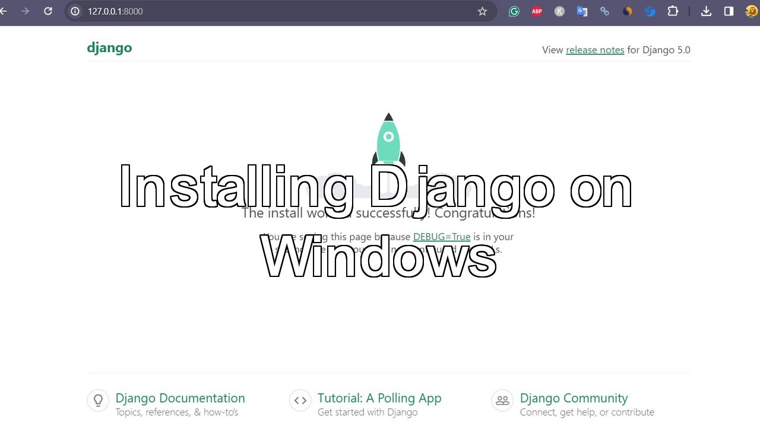
Task: Click the lightbulb icon beside Django Documentation
Action: tap(98, 400)
